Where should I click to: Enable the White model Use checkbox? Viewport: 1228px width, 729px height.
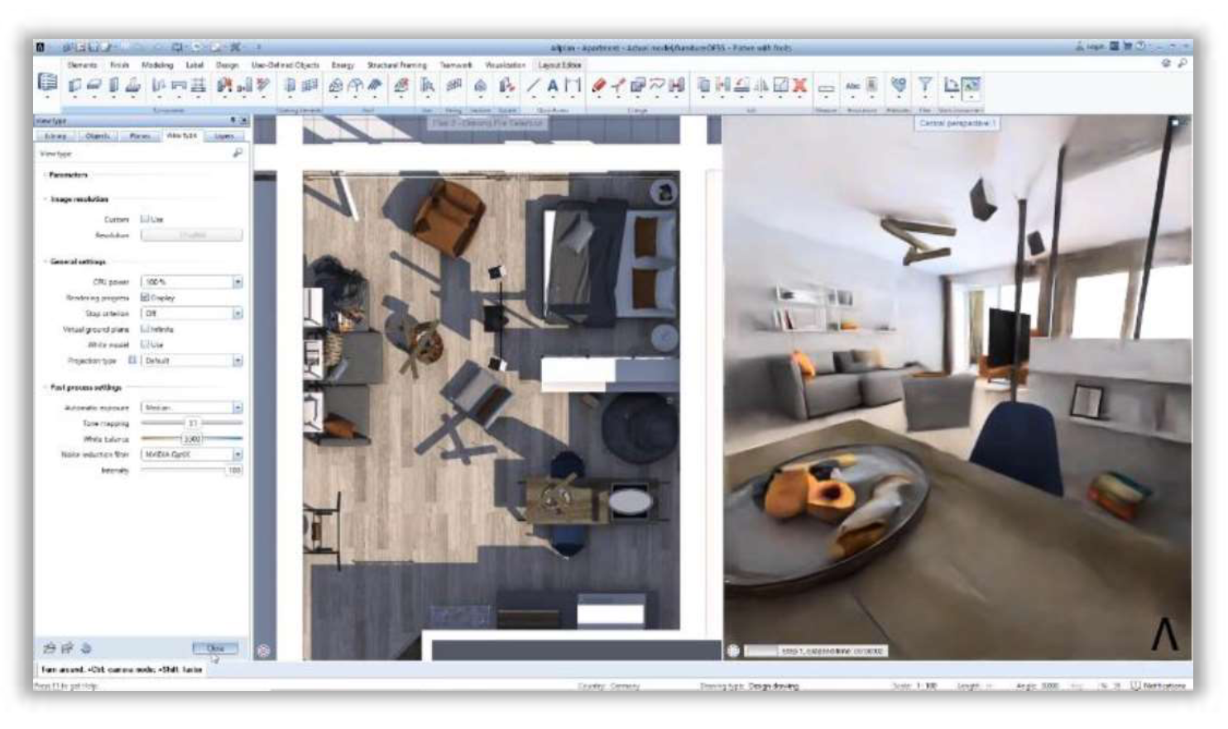tap(145, 344)
